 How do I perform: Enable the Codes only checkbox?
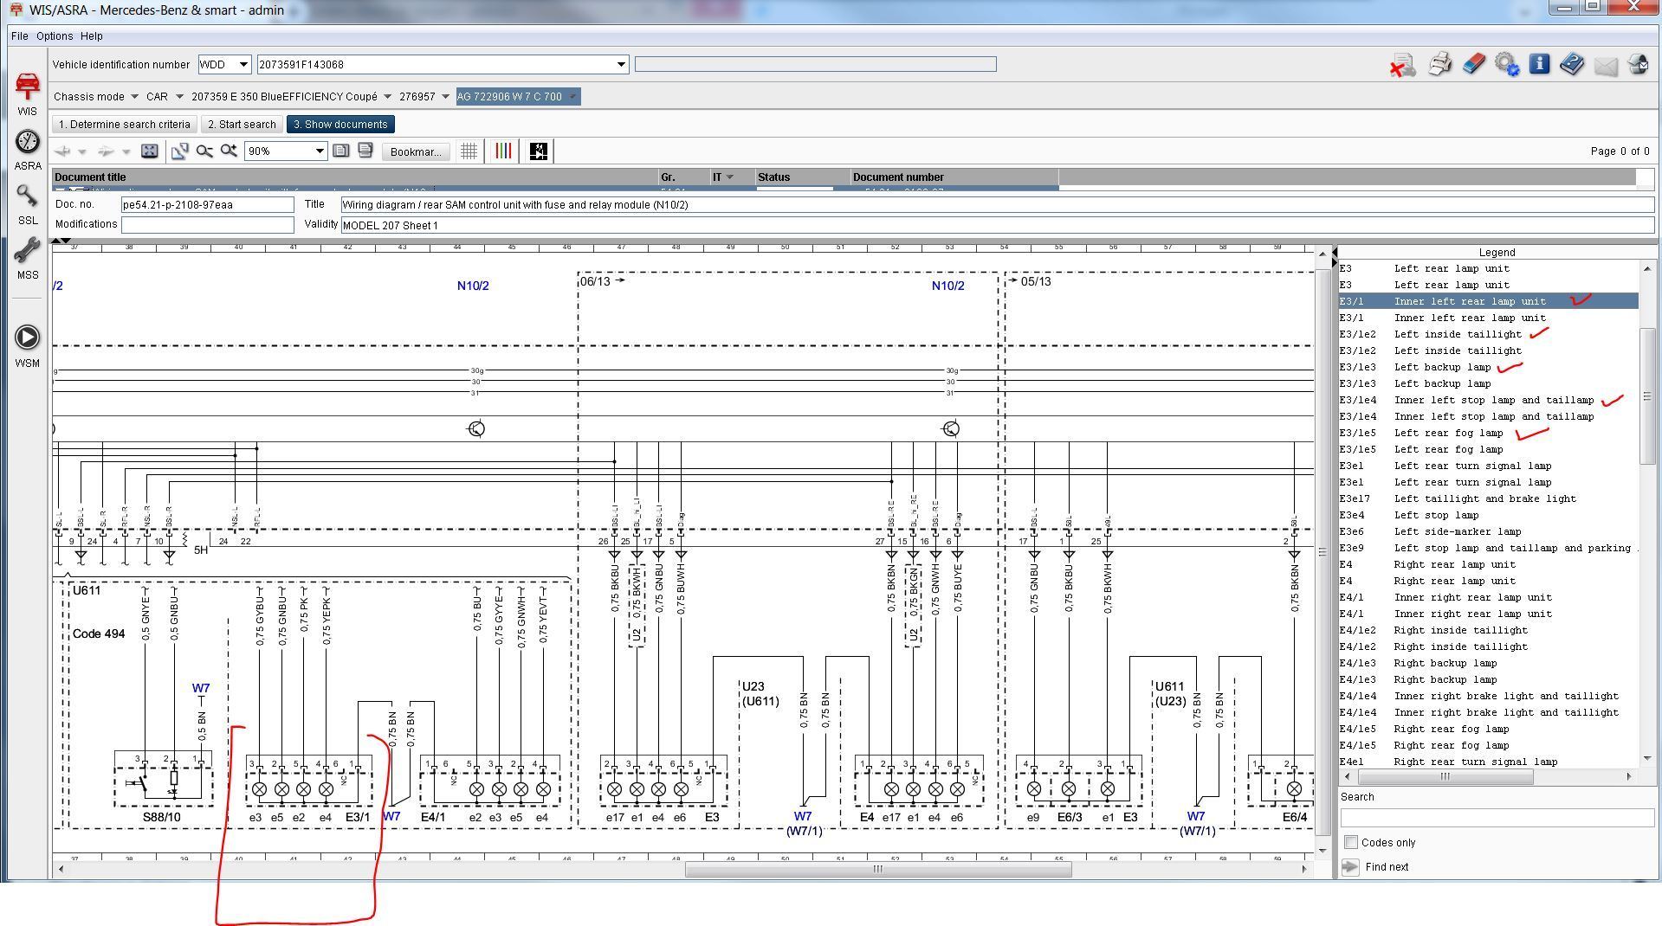[1350, 842]
